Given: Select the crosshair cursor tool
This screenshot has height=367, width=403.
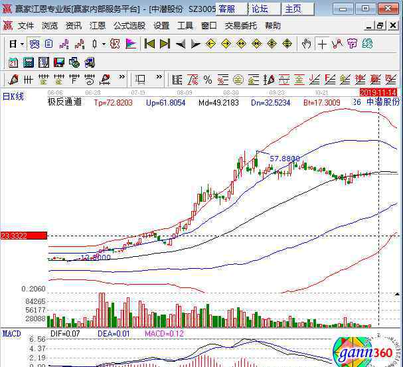Looking at the screenshot, I should (x=322, y=44).
